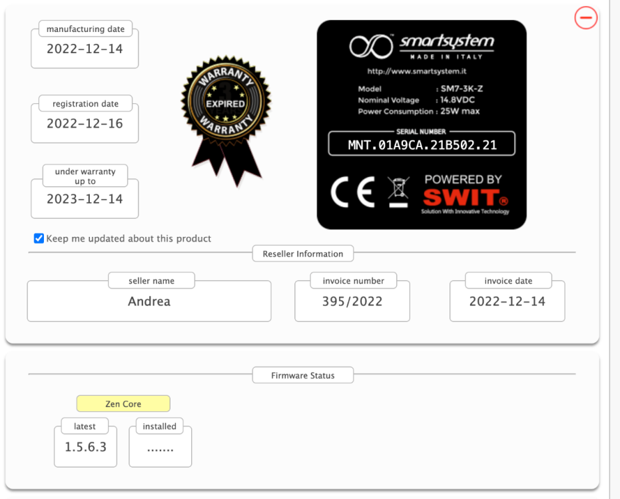This screenshot has width=620, height=499.
Task: Click the crossed-out bin WEEE symbol
Action: click(x=398, y=192)
